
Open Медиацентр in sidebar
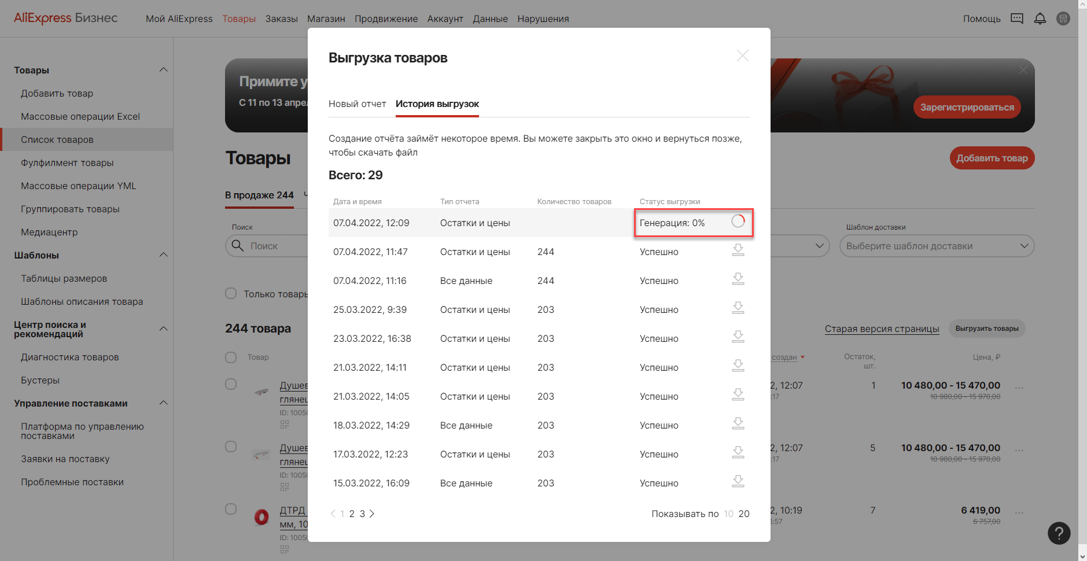(49, 232)
